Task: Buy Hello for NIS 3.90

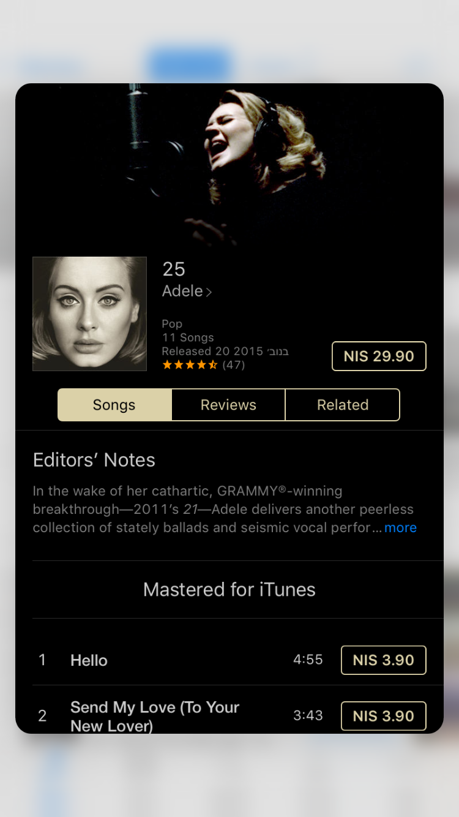Action: 383,660
